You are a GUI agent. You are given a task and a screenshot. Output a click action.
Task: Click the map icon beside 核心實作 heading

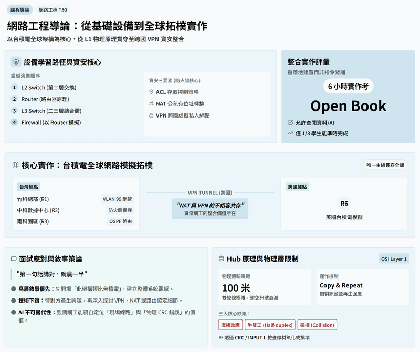point(15,165)
